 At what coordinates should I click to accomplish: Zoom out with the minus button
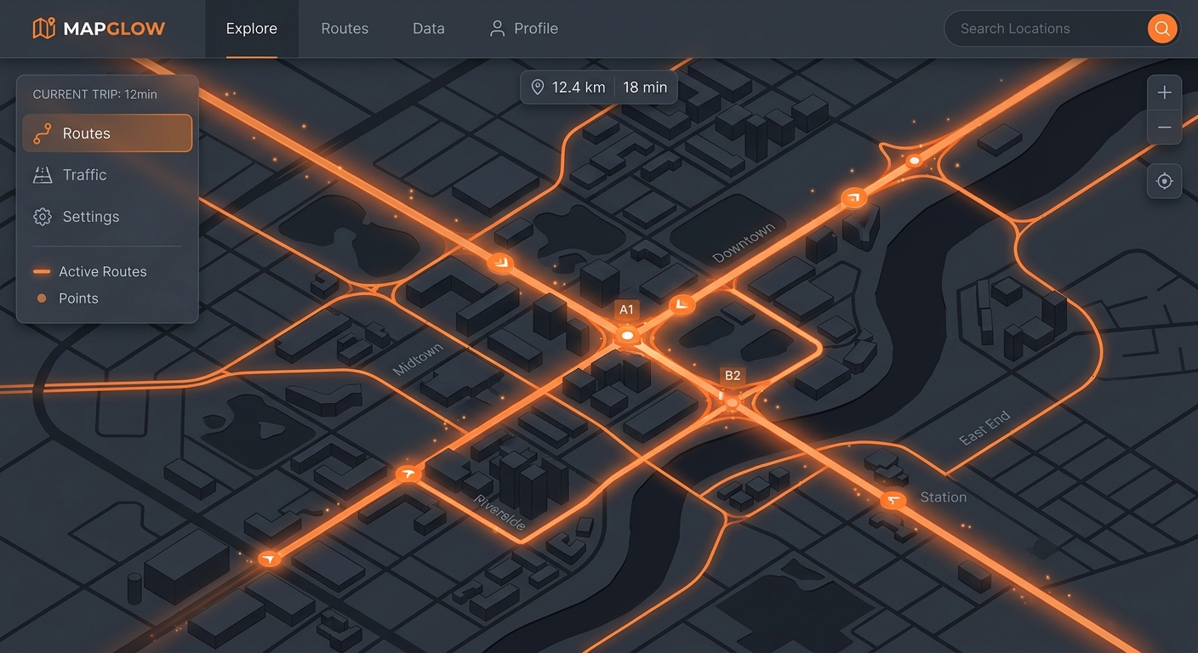[x=1165, y=128]
